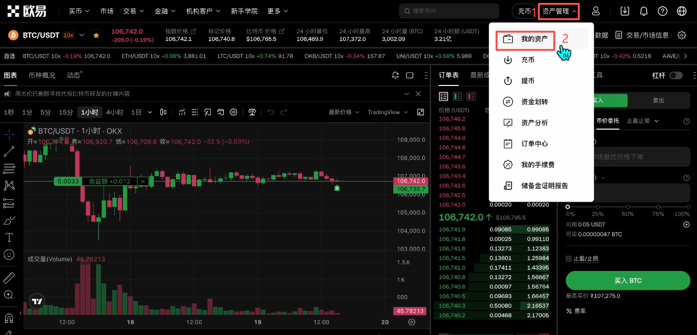Select the text tool in drawing toolbar
The height and width of the screenshot is (335, 697).
[x=9, y=238]
